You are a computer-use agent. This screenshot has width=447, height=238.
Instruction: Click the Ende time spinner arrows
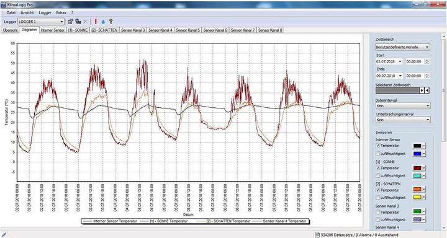click(427, 76)
